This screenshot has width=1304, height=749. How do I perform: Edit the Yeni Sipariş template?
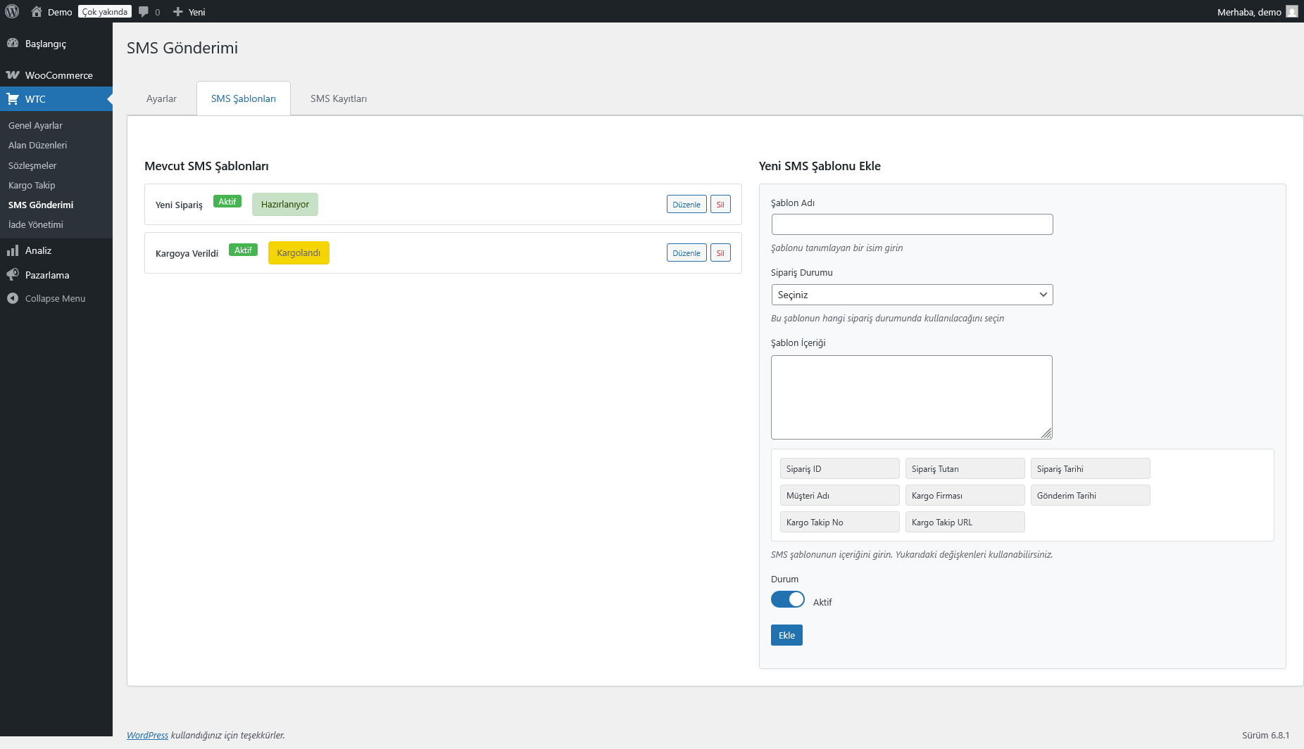tap(687, 204)
